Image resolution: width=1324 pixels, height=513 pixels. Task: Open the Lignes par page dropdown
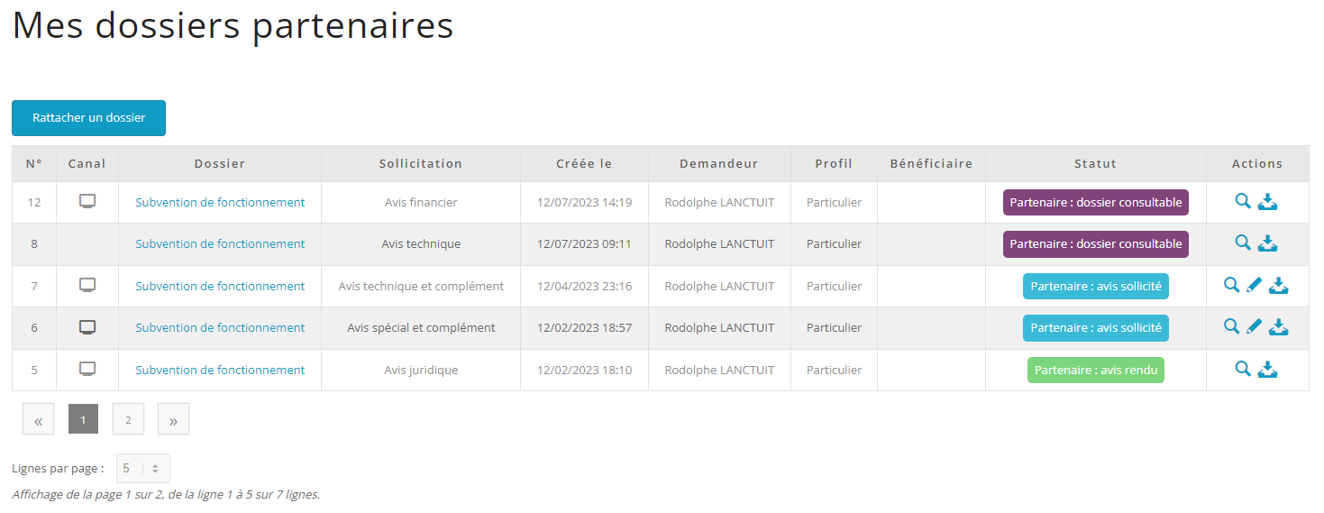click(x=142, y=469)
